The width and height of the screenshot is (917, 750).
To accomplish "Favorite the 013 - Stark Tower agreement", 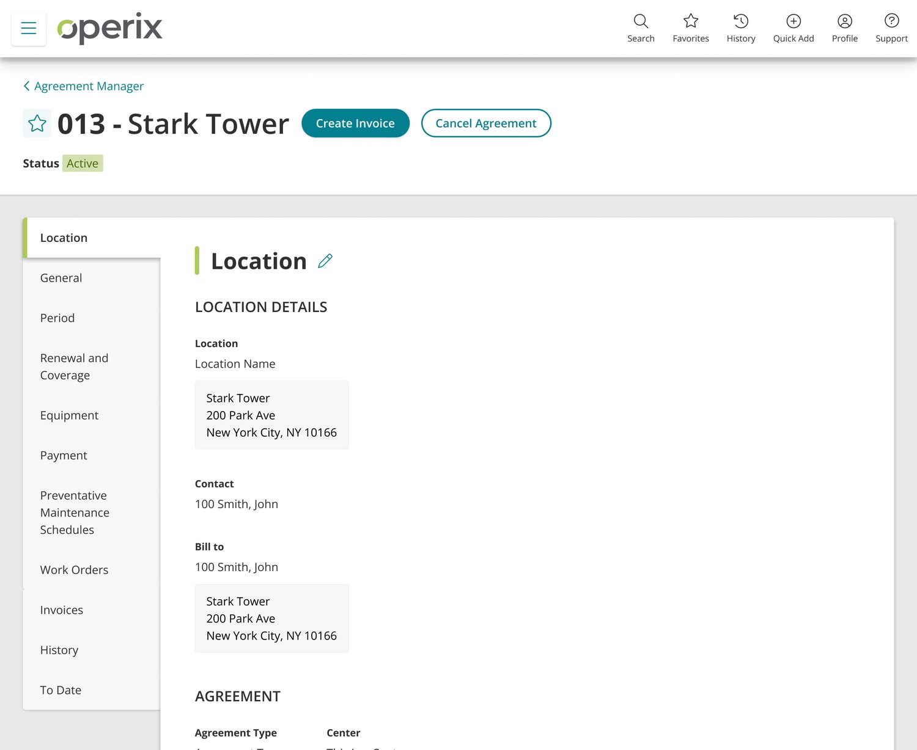I will pyautogui.click(x=37, y=123).
